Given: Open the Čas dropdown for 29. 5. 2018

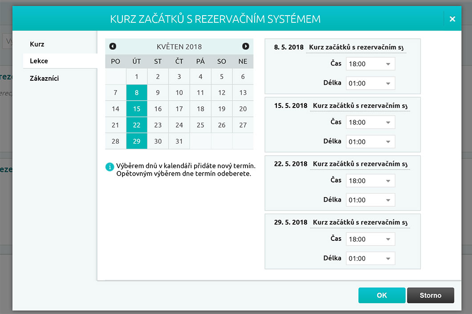Looking at the screenshot, I should (x=370, y=239).
